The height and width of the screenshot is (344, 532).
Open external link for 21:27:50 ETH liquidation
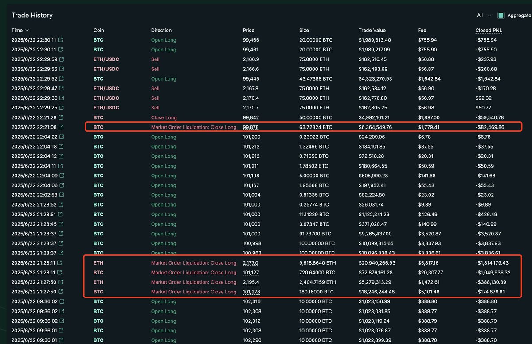(60, 282)
